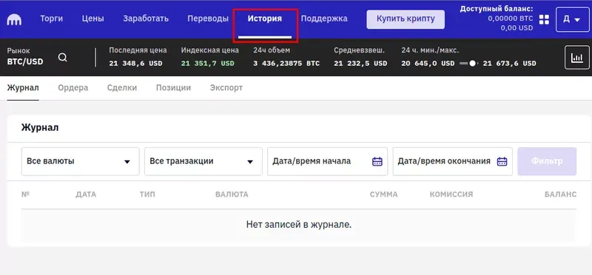Click Нет записей в журнале message
This screenshot has height=275, width=592.
click(x=299, y=225)
